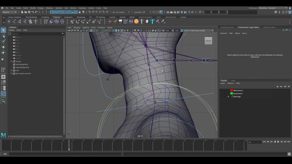Select the Move tool in the toolbox

(x=3, y=47)
